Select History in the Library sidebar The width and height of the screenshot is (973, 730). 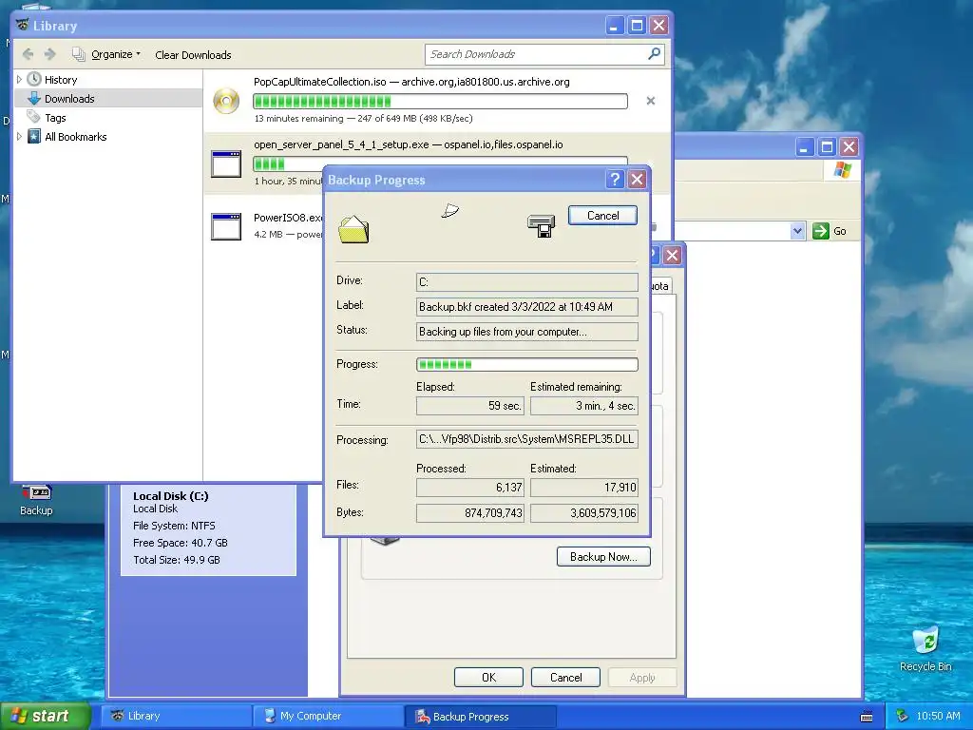click(x=61, y=80)
